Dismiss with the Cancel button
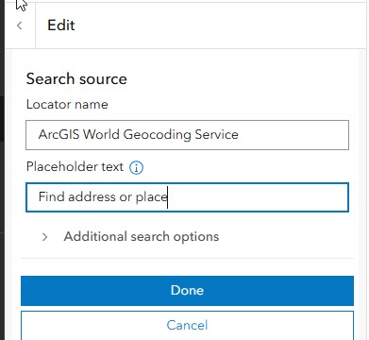This screenshot has height=340, width=369. [x=187, y=325]
